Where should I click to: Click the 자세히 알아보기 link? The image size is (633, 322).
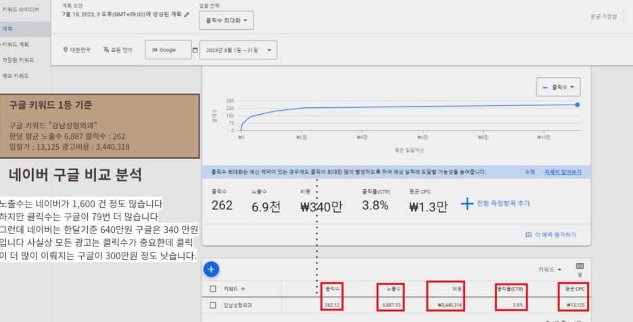[563, 171]
